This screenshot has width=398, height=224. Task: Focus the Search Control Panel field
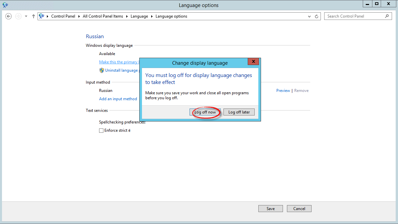(x=354, y=16)
